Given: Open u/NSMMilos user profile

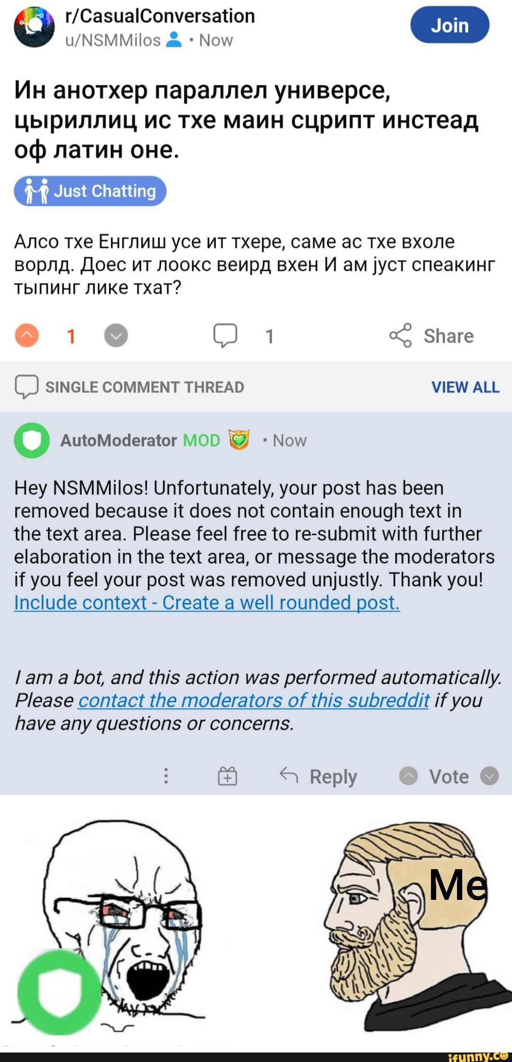Looking at the screenshot, I should pyautogui.click(x=113, y=41).
